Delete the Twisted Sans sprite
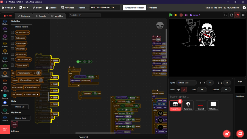Screen dimensions: 247x139 tap(180, 101)
